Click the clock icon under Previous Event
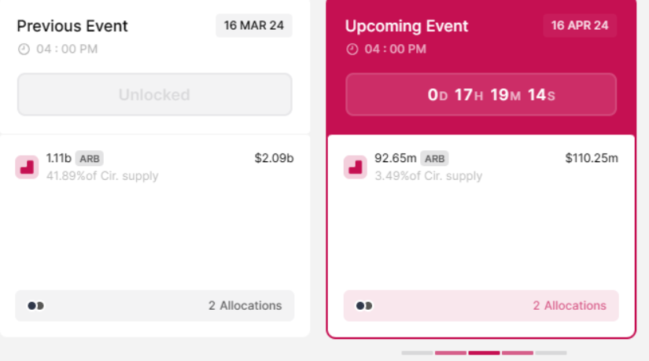Screen dimensions: 649x361 click(x=24, y=50)
